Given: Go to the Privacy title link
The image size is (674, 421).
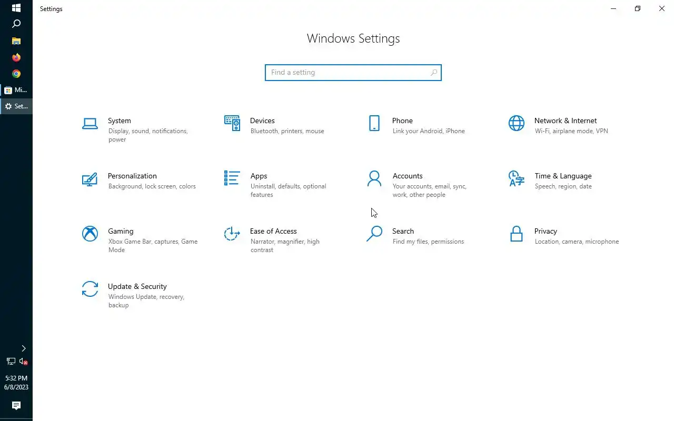Looking at the screenshot, I should pyautogui.click(x=546, y=231).
